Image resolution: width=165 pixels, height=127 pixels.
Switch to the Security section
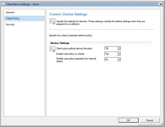pyautogui.click(x=24, y=24)
